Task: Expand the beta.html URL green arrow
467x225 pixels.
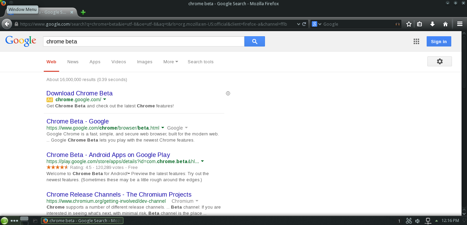Action: tap(163, 128)
